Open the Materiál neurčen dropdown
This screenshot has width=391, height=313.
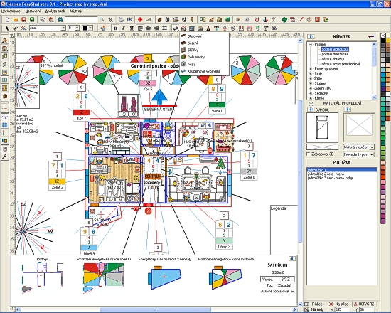point(372,147)
